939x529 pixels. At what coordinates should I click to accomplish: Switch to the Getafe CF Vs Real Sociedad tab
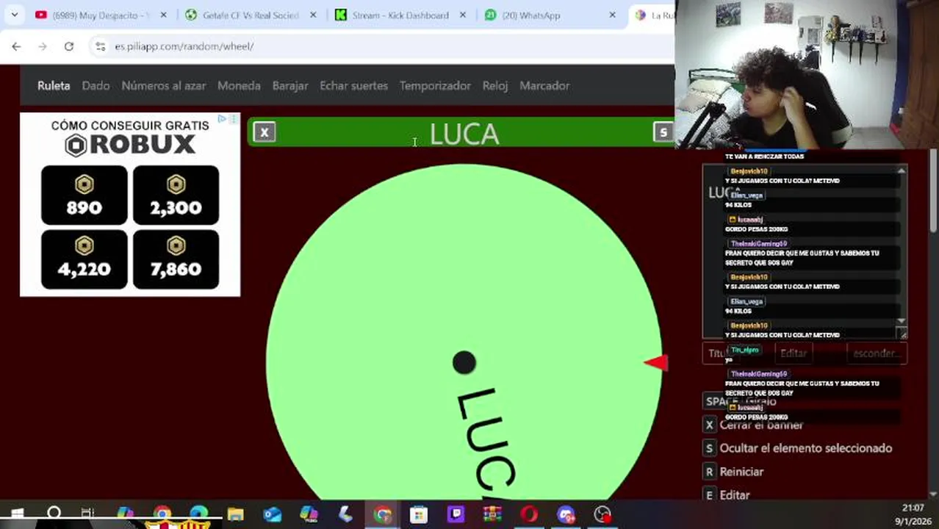[x=251, y=15]
